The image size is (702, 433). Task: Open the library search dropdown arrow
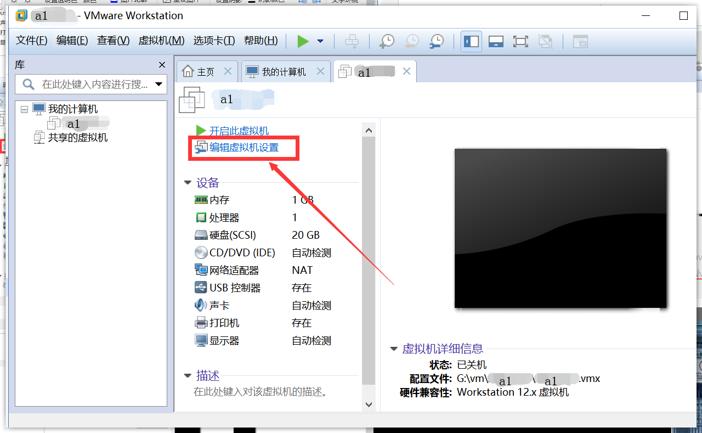click(159, 85)
